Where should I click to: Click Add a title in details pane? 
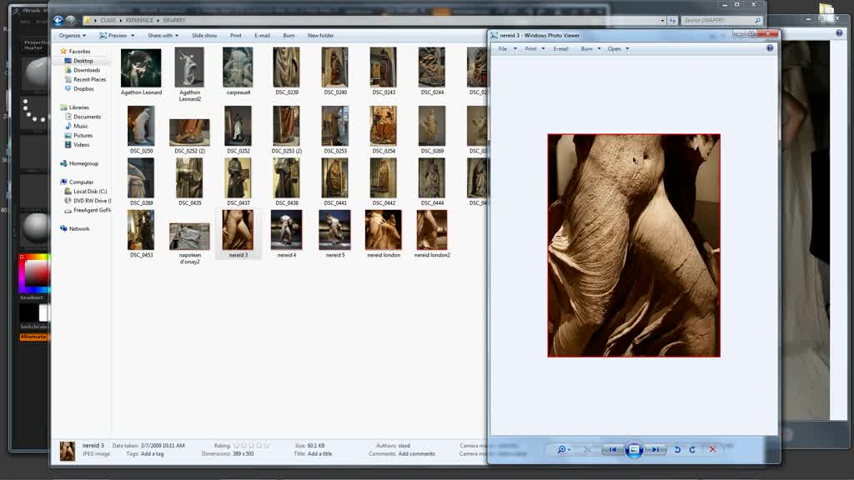(319, 454)
